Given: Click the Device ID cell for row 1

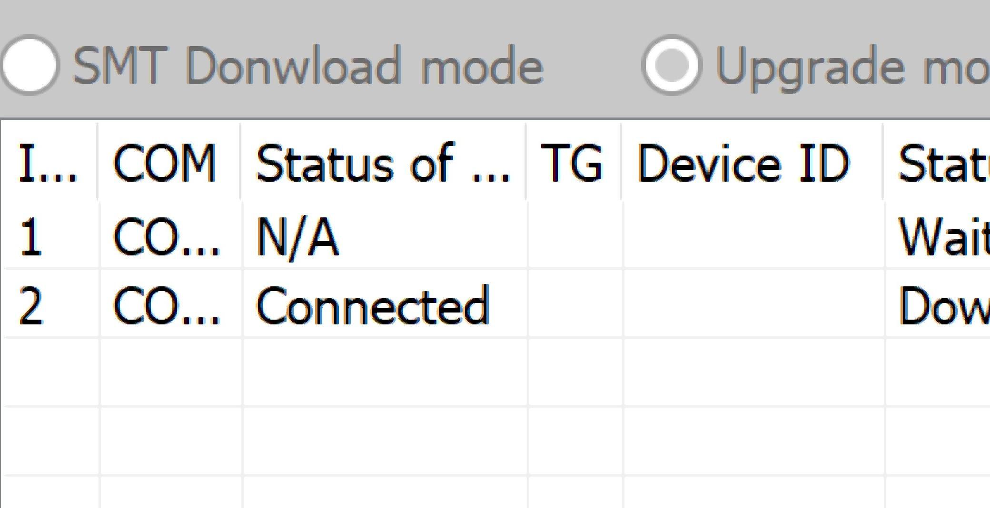Looking at the screenshot, I should pyautogui.click(x=752, y=235).
